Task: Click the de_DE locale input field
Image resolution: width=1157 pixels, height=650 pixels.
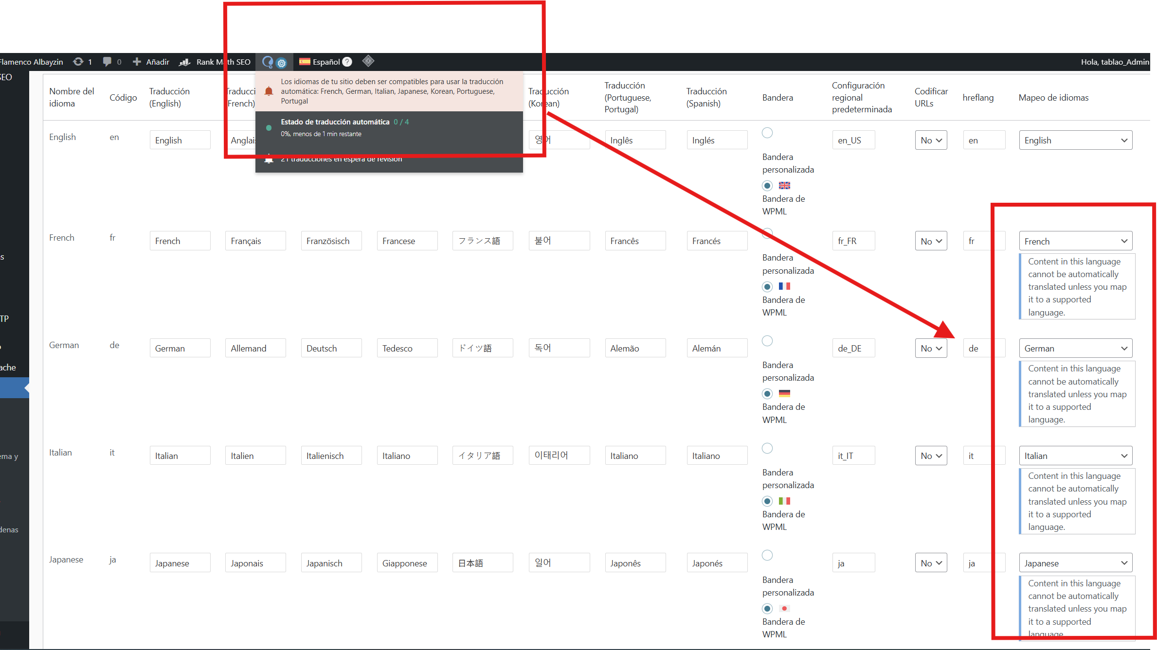Action: point(853,349)
